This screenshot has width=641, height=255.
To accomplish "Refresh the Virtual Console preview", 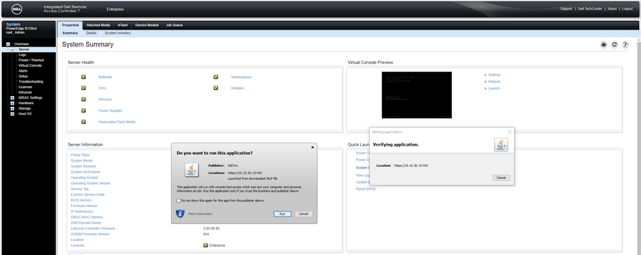I will [494, 81].
